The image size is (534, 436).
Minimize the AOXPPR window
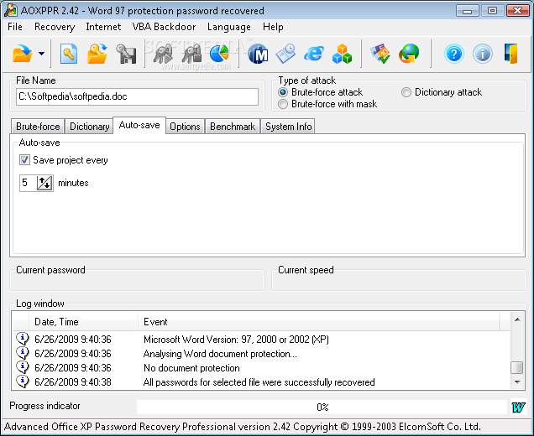pyautogui.click(x=467, y=11)
